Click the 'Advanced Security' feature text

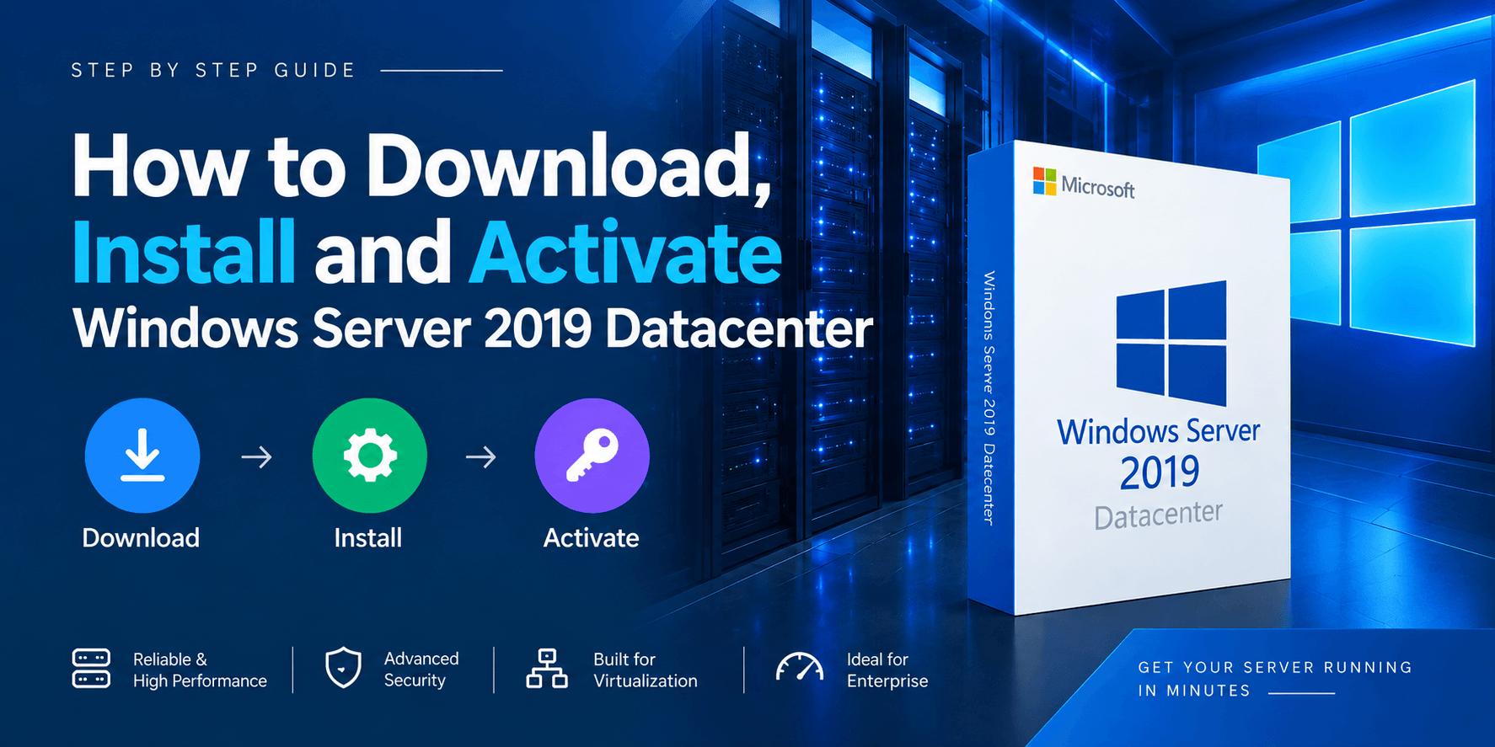tap(421, 670)
